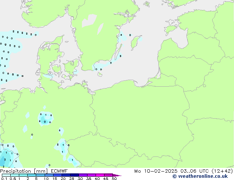The image size is (234, 180).
Task: Select the 2–5 mm legend color cell
Action: 32,175
